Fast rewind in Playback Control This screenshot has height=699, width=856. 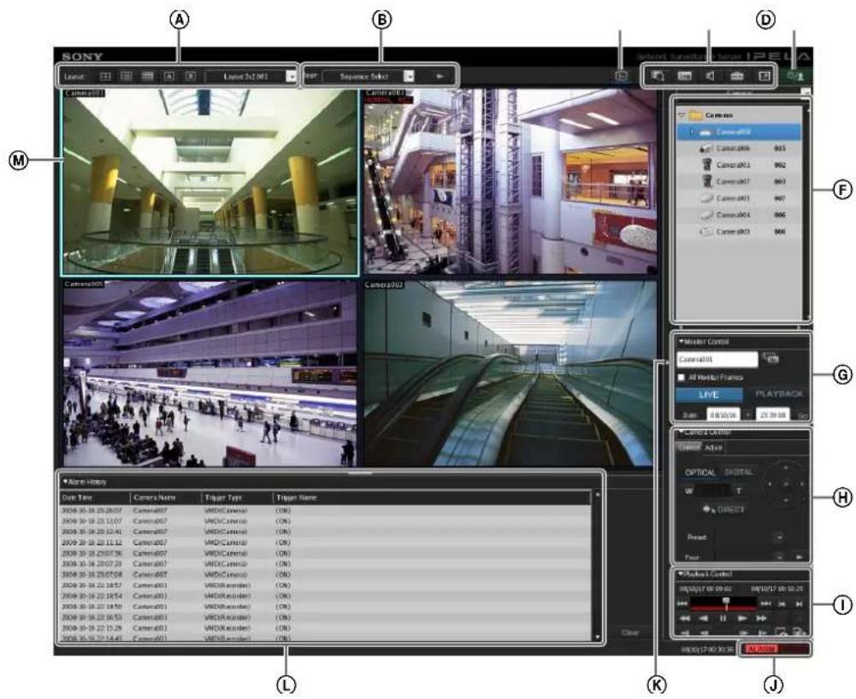[685, 618]
